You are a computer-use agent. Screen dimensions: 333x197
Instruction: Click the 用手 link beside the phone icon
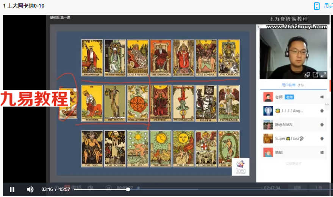(328, 6)
